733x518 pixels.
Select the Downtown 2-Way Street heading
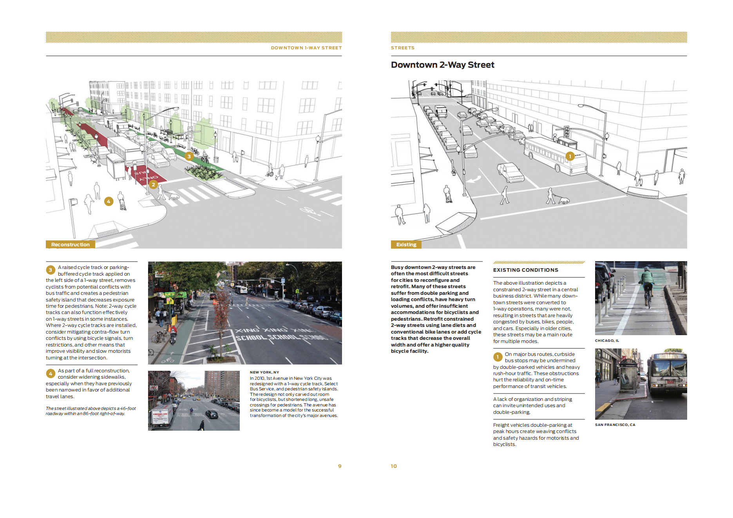pos(442,65)
